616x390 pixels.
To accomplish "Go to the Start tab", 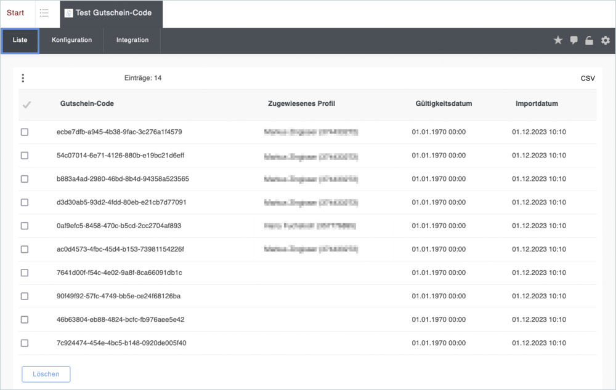I will point(15,13).
